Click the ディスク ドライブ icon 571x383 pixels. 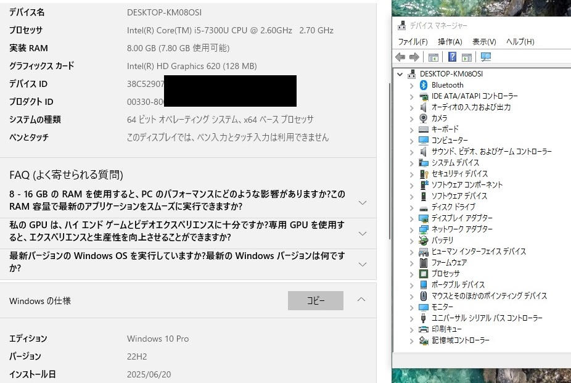[423, 208]
